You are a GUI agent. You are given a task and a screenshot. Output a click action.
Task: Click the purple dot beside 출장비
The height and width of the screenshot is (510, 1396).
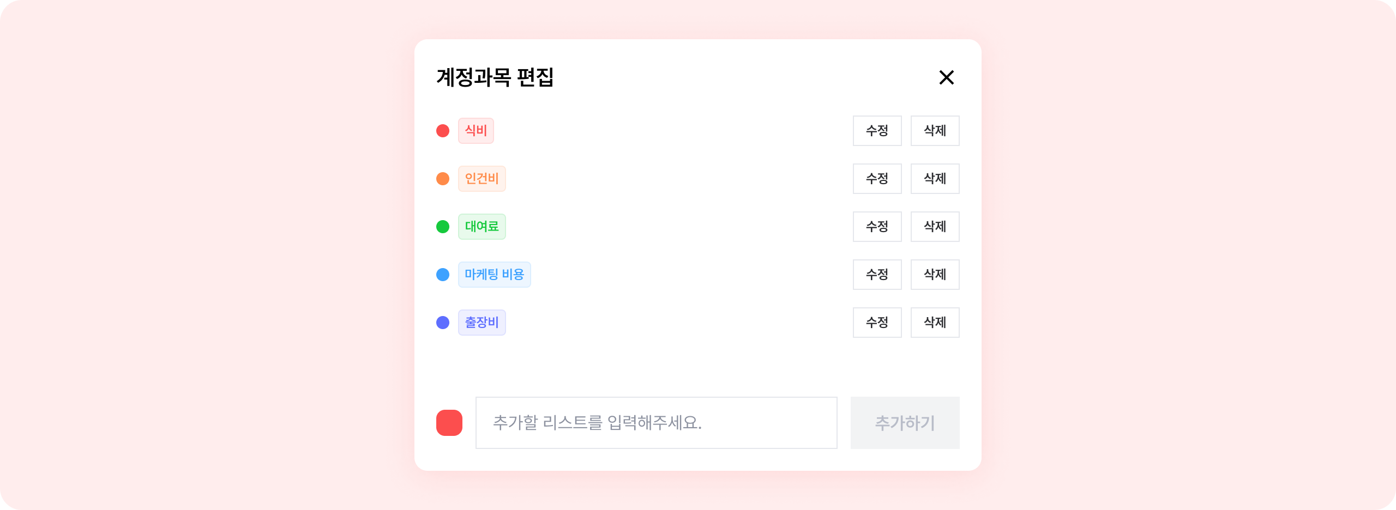[x=443, y=323]
